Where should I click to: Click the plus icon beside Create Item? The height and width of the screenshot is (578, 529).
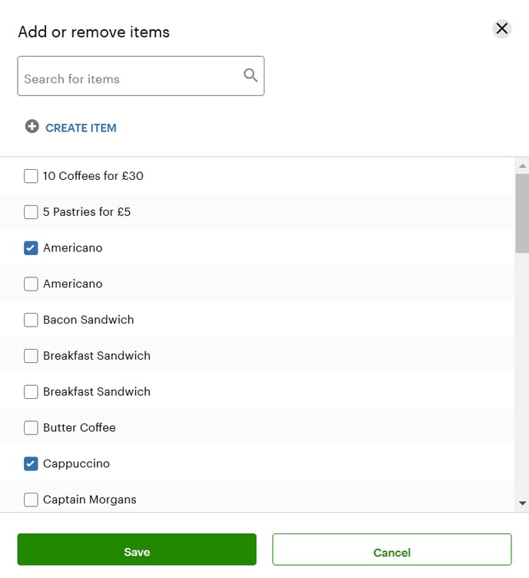coord(32,127)
